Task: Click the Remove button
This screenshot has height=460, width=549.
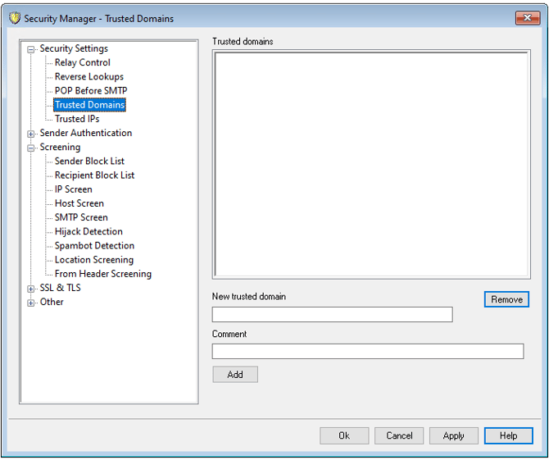Action: pyautogui.click(x=506, y=299)
